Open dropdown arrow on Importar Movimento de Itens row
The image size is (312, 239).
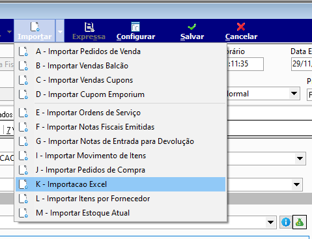tap(300, 158)
